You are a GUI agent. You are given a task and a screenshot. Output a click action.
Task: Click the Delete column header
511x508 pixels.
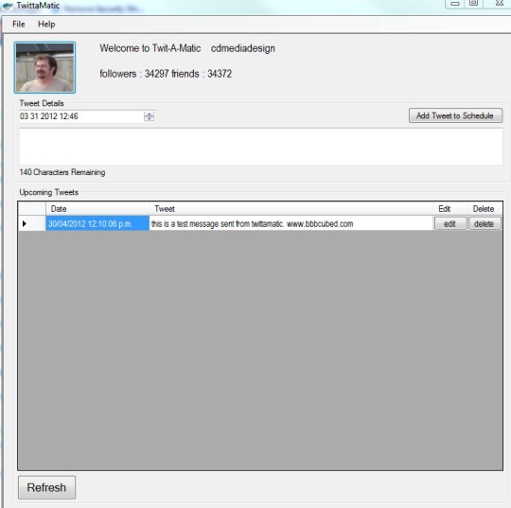[485, 209]
